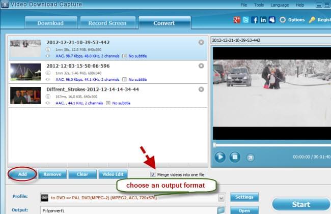
Task: Click the Video Download Capture app logo
Action: [x=5, y=5]
